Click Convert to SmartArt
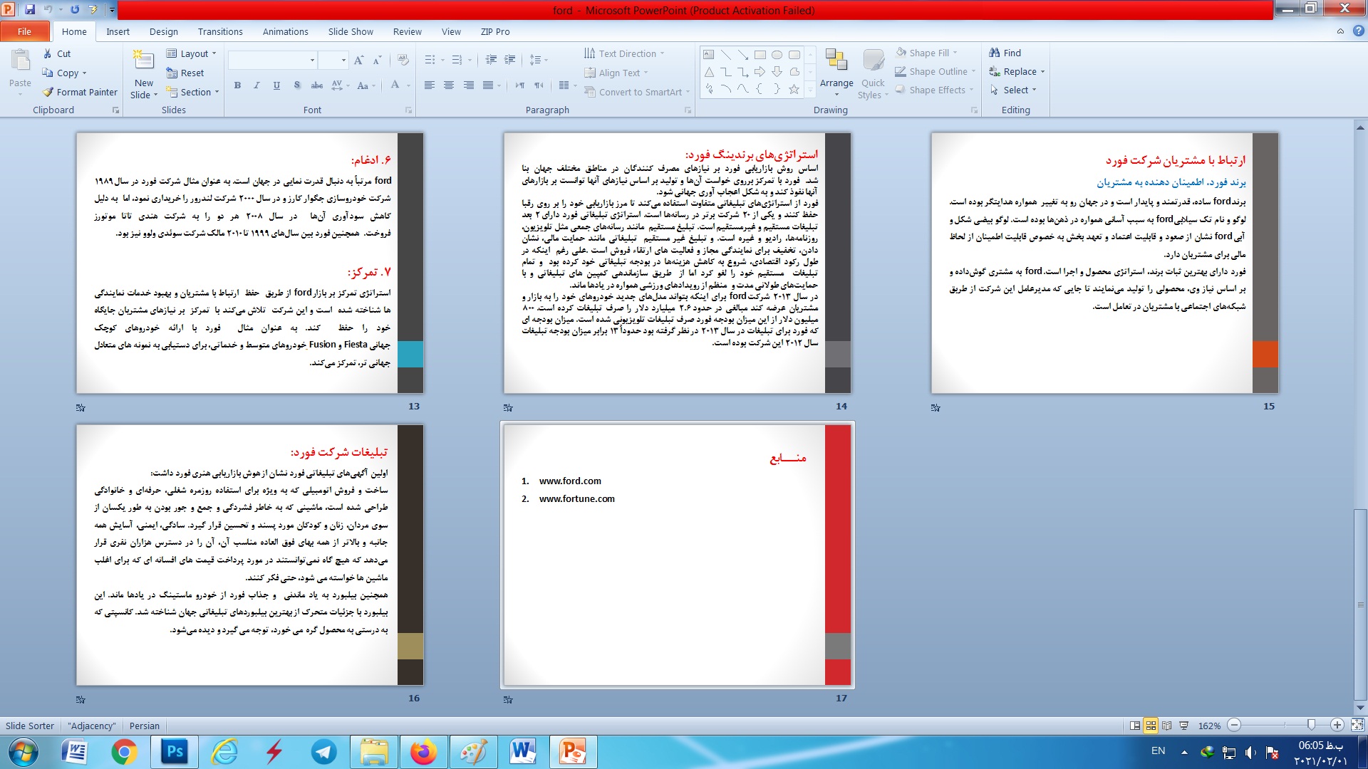Viewport: 1368px width, 769px height. pos(638,92)
